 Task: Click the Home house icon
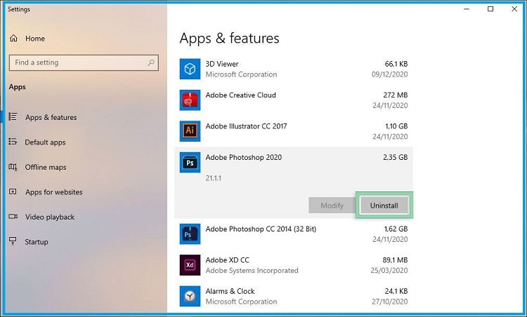point(13,39)
